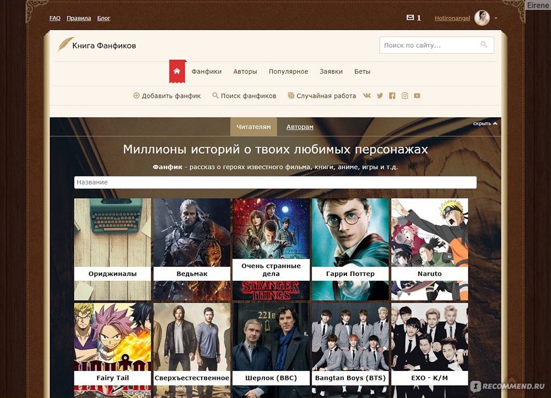Click the search magnifier icon
Image resolution: width=551 pixels, height=398 pixels.
(x=484, y=45)
